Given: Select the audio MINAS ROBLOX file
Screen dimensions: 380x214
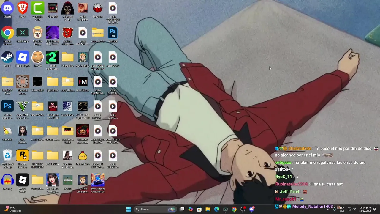Looking at the screenshot, I should click(98, 134).
